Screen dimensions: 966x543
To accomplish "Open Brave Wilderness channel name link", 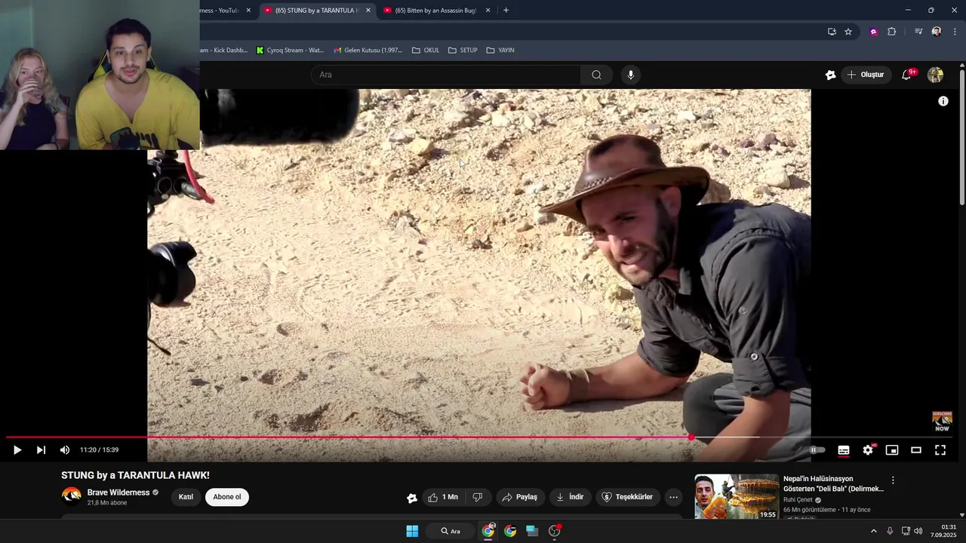I will point(118,492).
